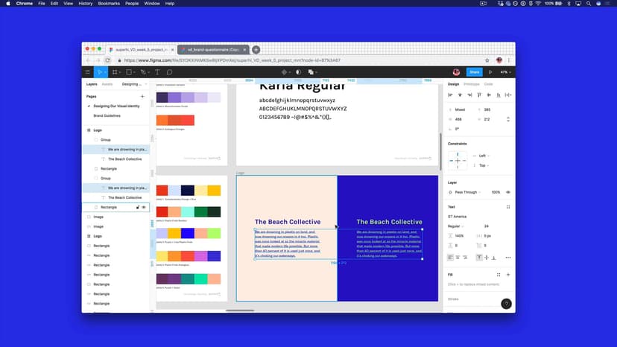Toggle layer visibility eye in Layer section
617x347 pixels.
508,192
